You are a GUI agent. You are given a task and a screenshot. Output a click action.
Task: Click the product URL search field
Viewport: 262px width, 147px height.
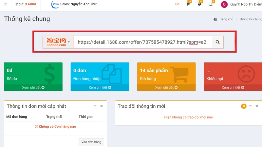(142, 42)
